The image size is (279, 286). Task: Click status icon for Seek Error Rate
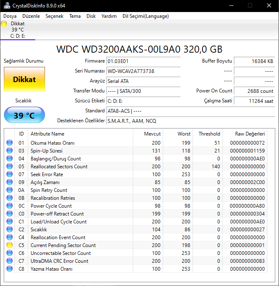10,174
